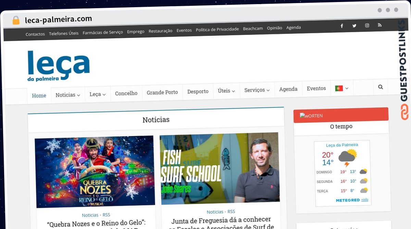This screenshot has width=411, height=229.
Task: Click Leça da Palmeira weather widget title
Action: tap(342, 145)
